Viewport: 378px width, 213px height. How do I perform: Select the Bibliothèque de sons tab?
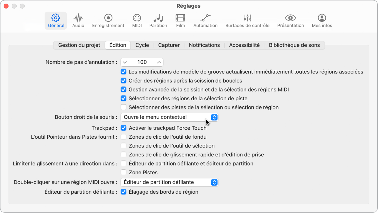(294, 45)
